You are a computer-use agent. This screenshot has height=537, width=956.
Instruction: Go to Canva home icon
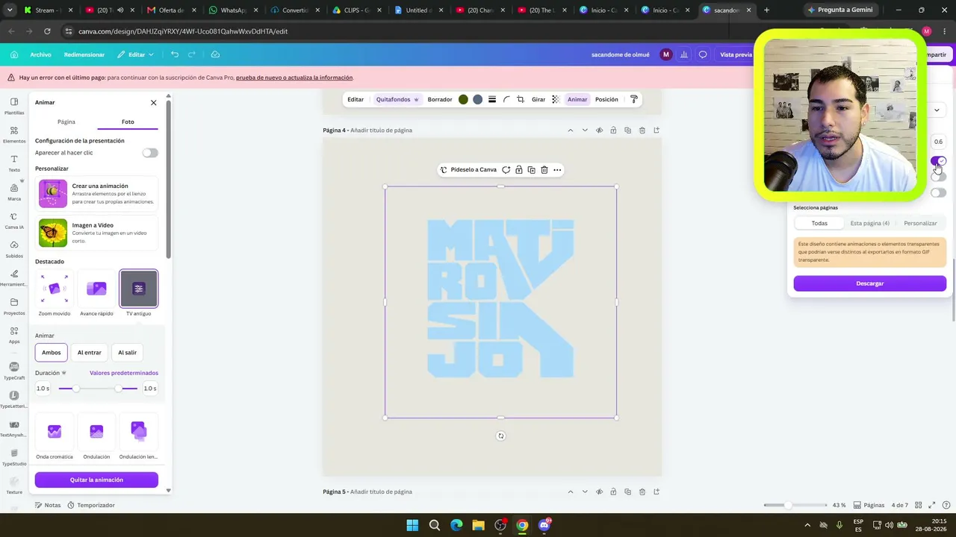click(13, 54)
